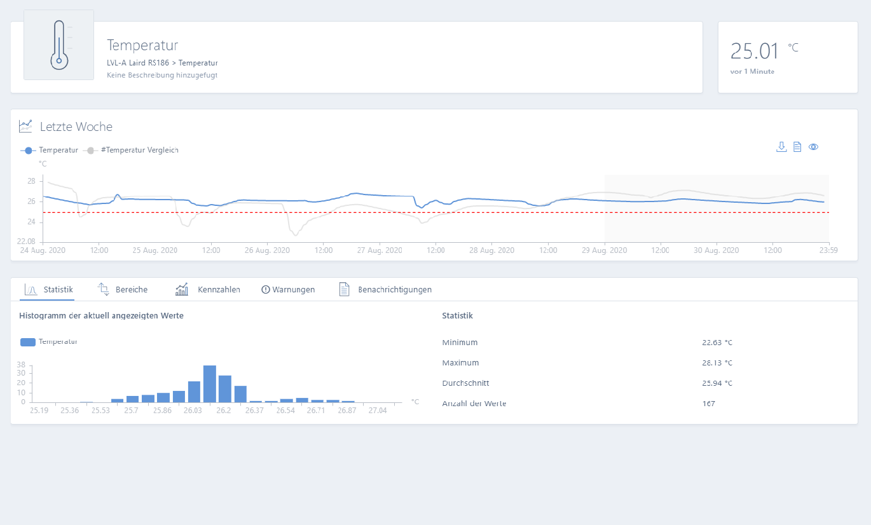Image resolution: width=871 pixels, height=525 pixels.
Task: Toggle chart visibility with the eye icon
Action: tap(813, 147)
